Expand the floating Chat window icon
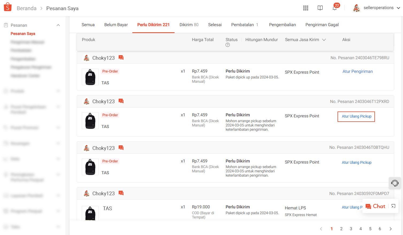 tap(393, 206)
